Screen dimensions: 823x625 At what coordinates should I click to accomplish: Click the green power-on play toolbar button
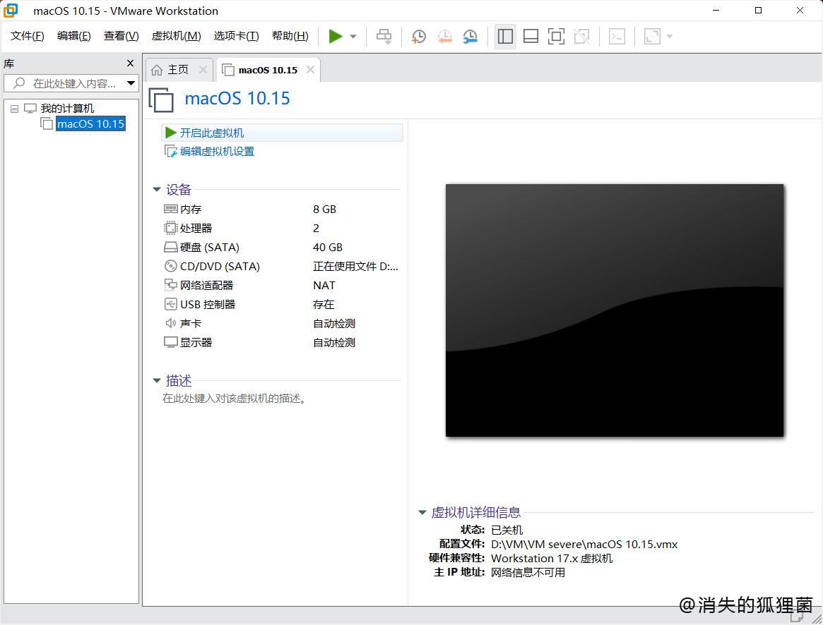[336, 36]
